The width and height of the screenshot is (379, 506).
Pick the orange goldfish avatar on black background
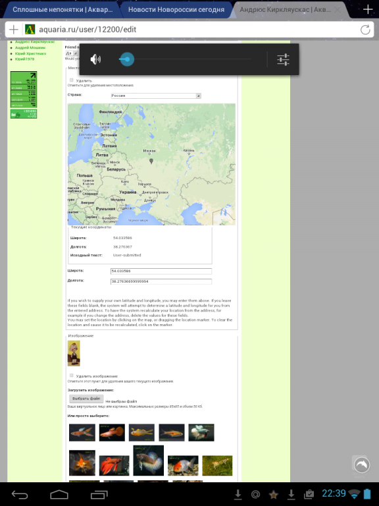82,463
